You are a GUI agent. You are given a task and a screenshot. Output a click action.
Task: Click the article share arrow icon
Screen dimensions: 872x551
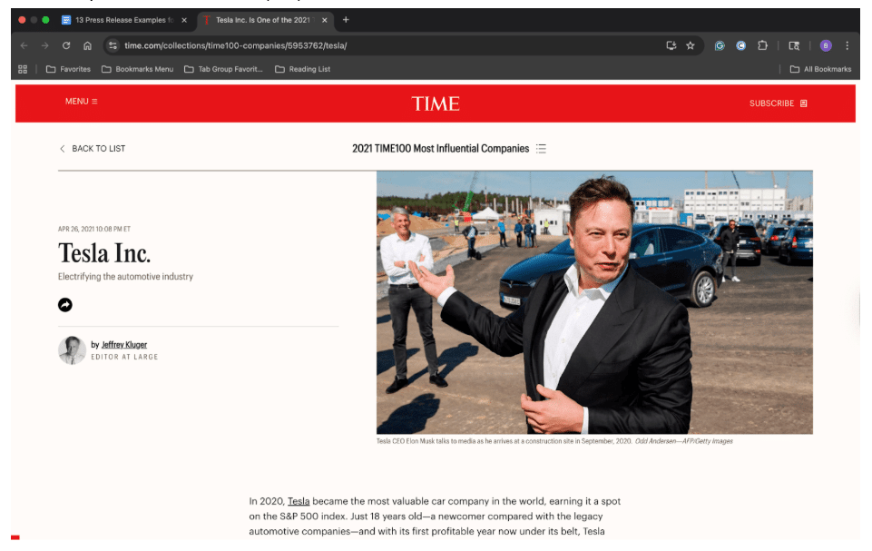click(x=64, y=305)
